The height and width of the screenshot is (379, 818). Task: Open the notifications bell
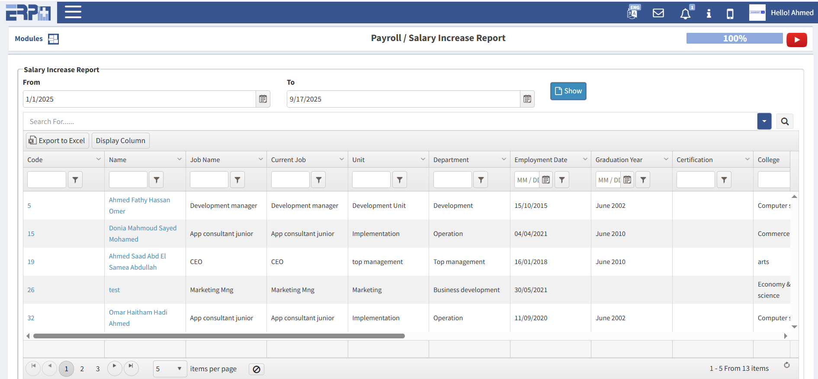pos(685,13)
